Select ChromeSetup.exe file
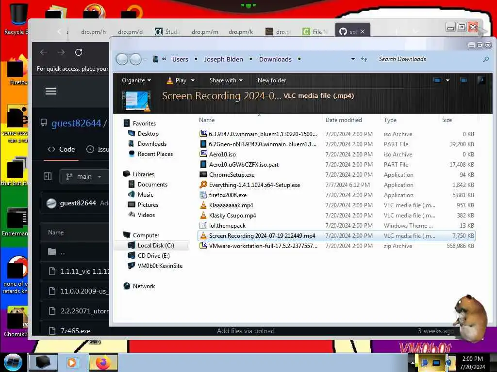The image size is (497, 372). point(232,174)
